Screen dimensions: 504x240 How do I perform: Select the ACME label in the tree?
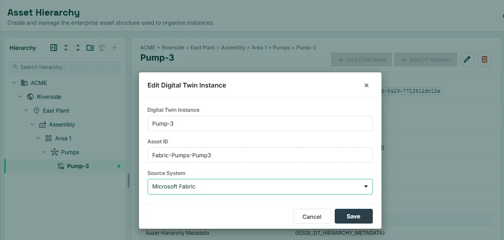pos(39,83)
